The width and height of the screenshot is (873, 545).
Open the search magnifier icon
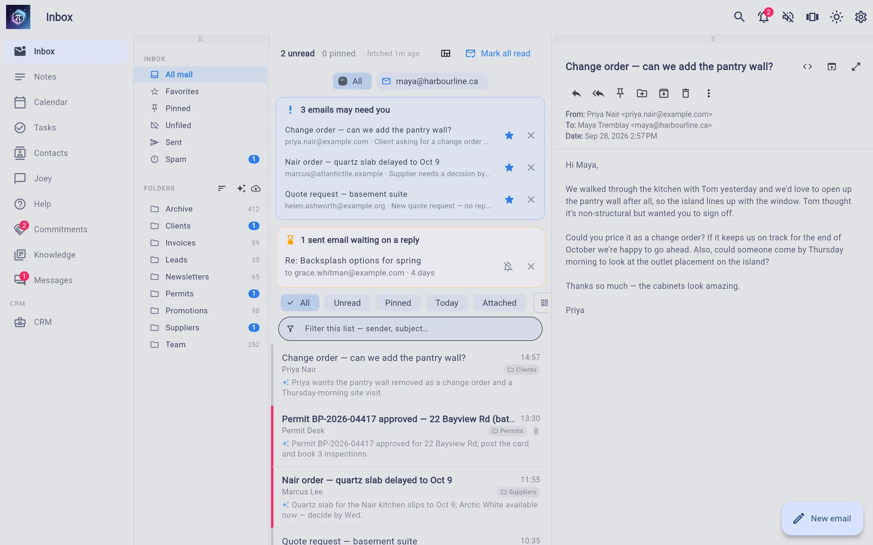pos(739,17)
